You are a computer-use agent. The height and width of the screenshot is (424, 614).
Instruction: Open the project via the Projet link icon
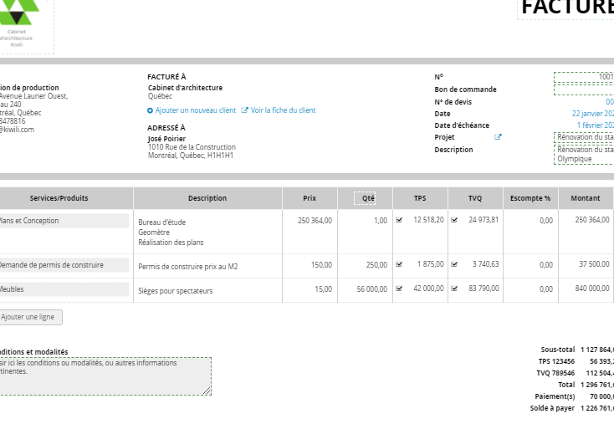click(499, 137)
